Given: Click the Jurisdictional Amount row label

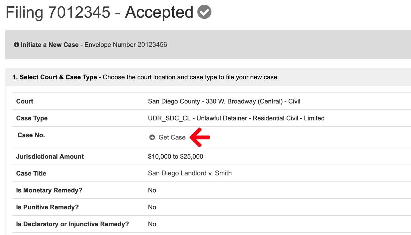Looking at the screenshot, I should click(x=50, y=157).
